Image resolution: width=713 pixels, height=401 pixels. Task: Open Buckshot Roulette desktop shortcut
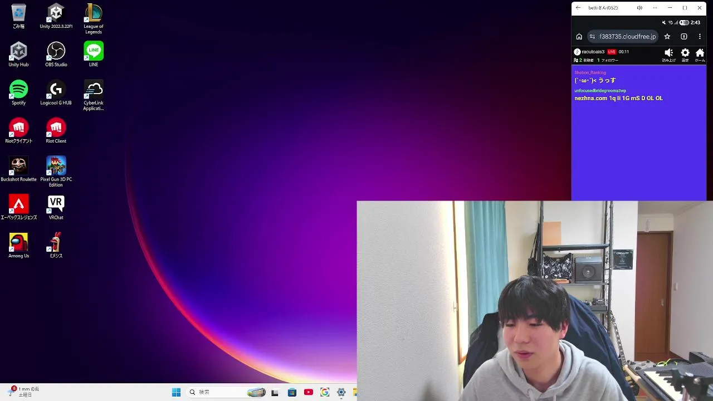[18, 169]
